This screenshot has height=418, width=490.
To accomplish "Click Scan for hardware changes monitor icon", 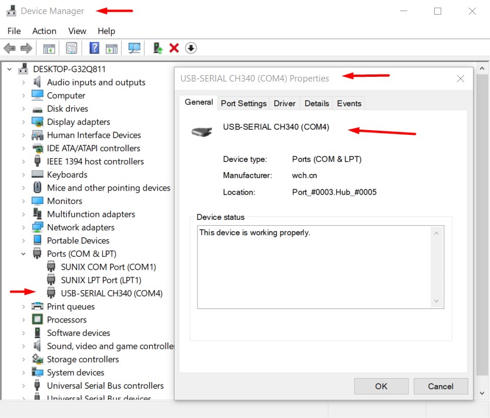I will [x=135, y=48].
